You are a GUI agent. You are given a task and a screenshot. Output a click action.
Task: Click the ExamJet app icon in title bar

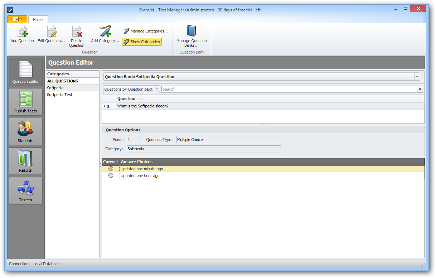pyautogui.click(x=10, y=10)
